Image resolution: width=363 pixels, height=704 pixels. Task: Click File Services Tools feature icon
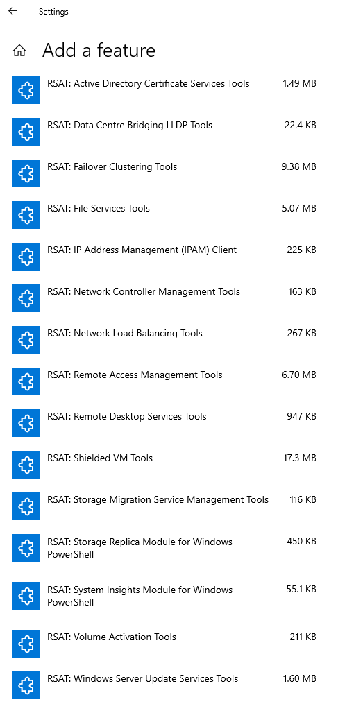pos(26,215)
